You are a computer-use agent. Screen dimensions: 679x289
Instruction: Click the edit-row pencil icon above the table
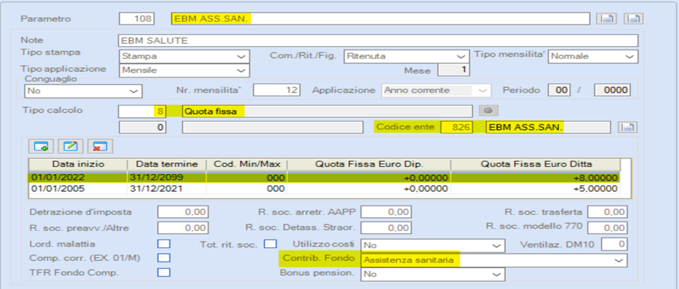(70, 147)
